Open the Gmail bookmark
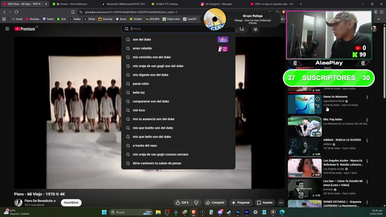This screenshot has width=386, height=217. (17, 19)
